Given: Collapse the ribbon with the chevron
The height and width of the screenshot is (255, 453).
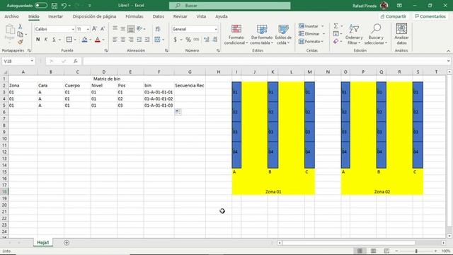Looking at the screenshot, I should (448, 51).
